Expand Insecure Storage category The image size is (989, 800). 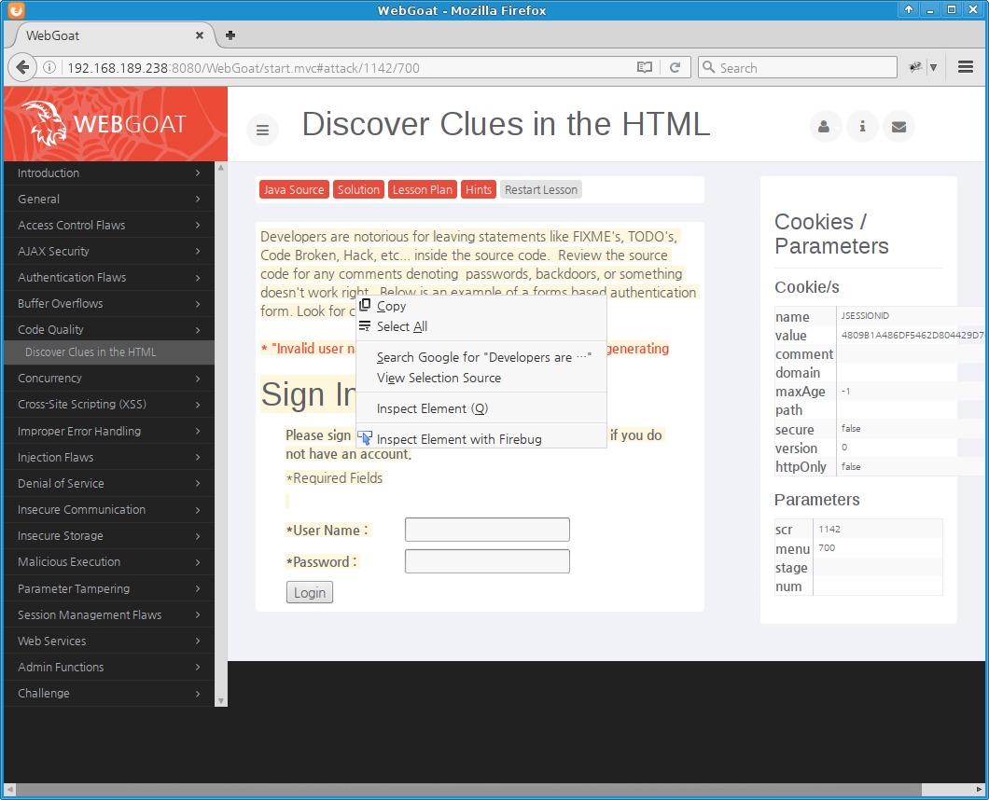(109, 536)
